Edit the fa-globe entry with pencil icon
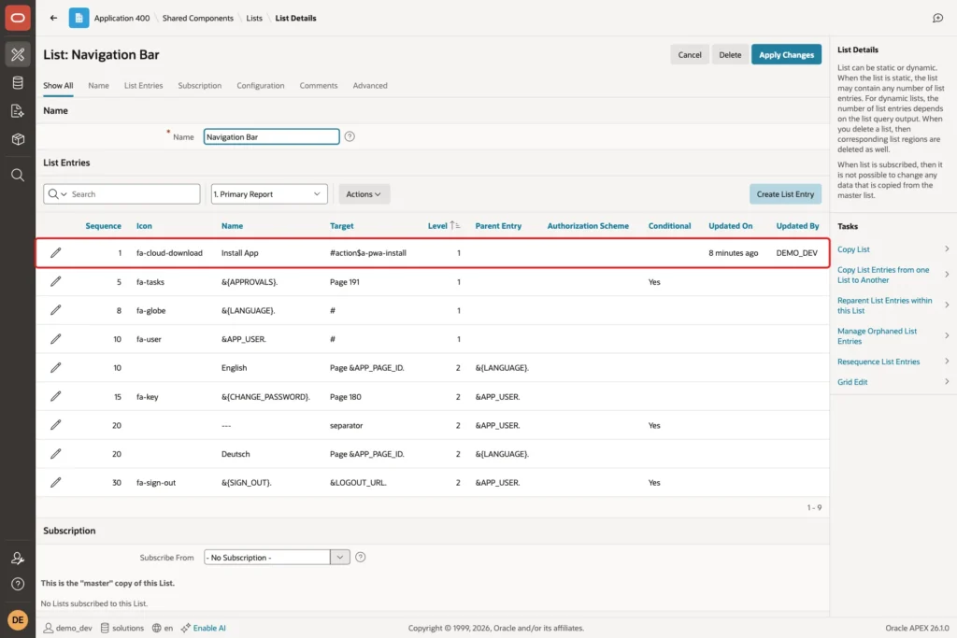 tap(55, 310)
